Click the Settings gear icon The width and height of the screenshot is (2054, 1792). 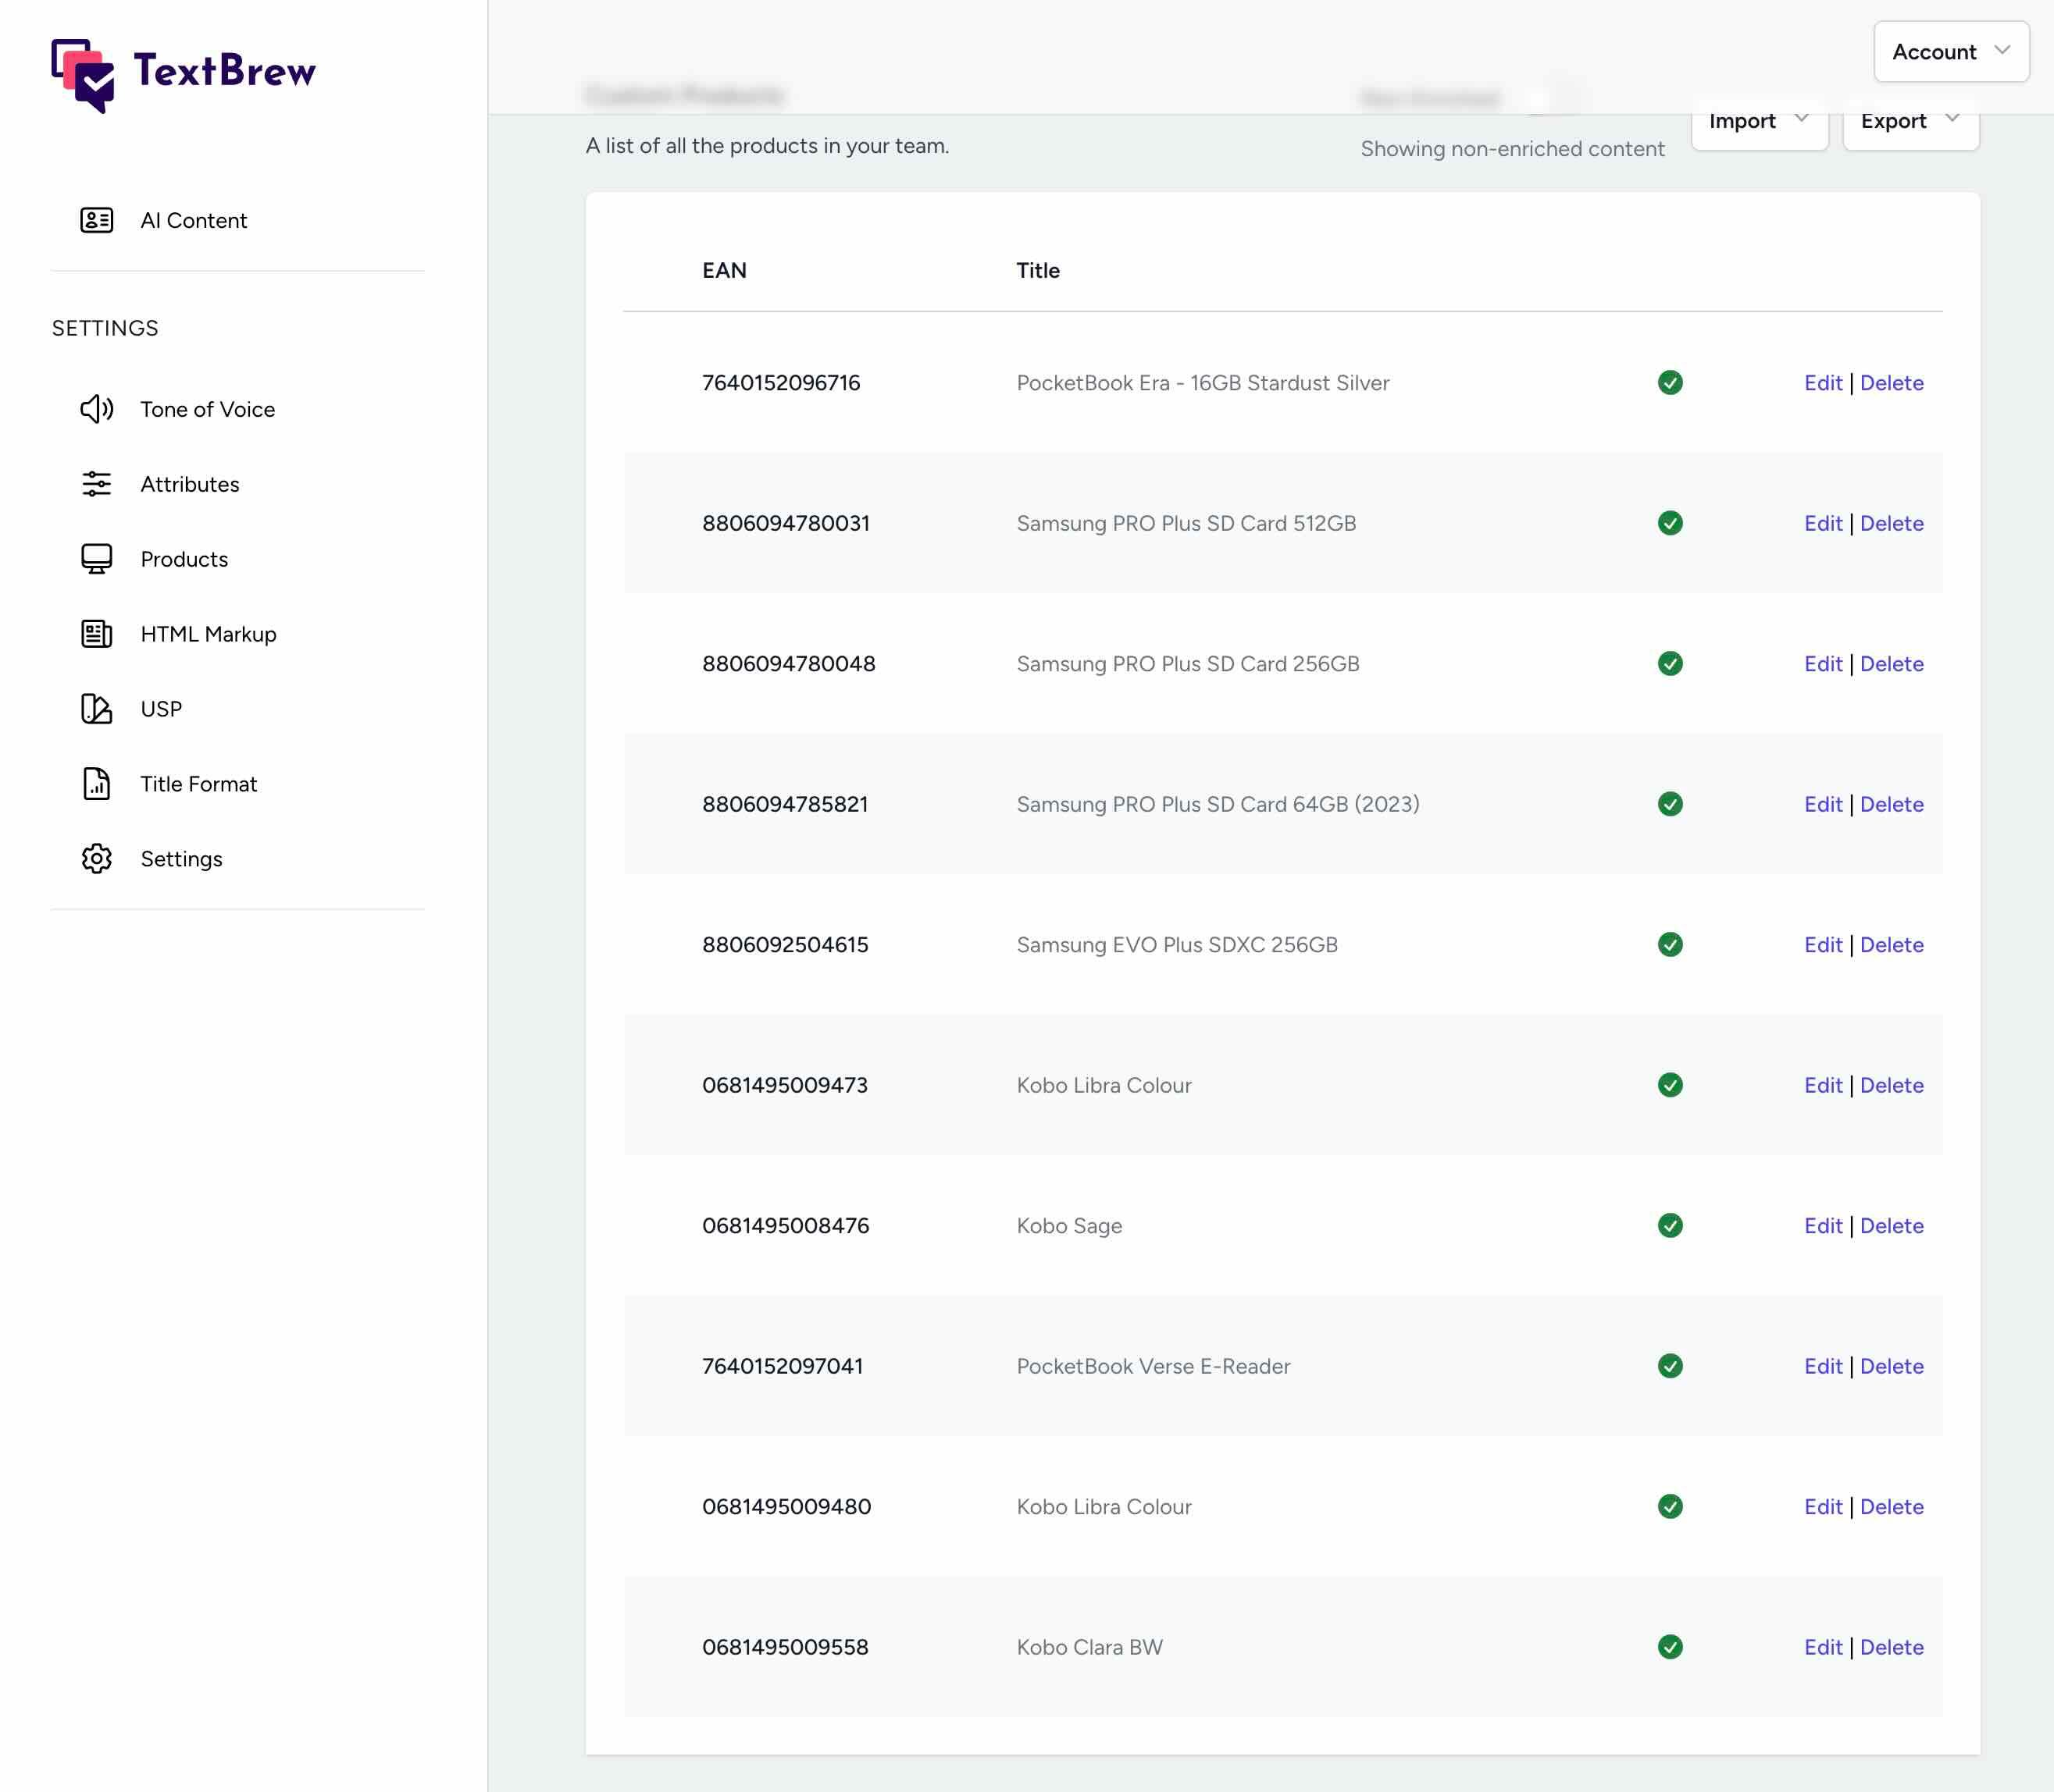click(96, 859)
